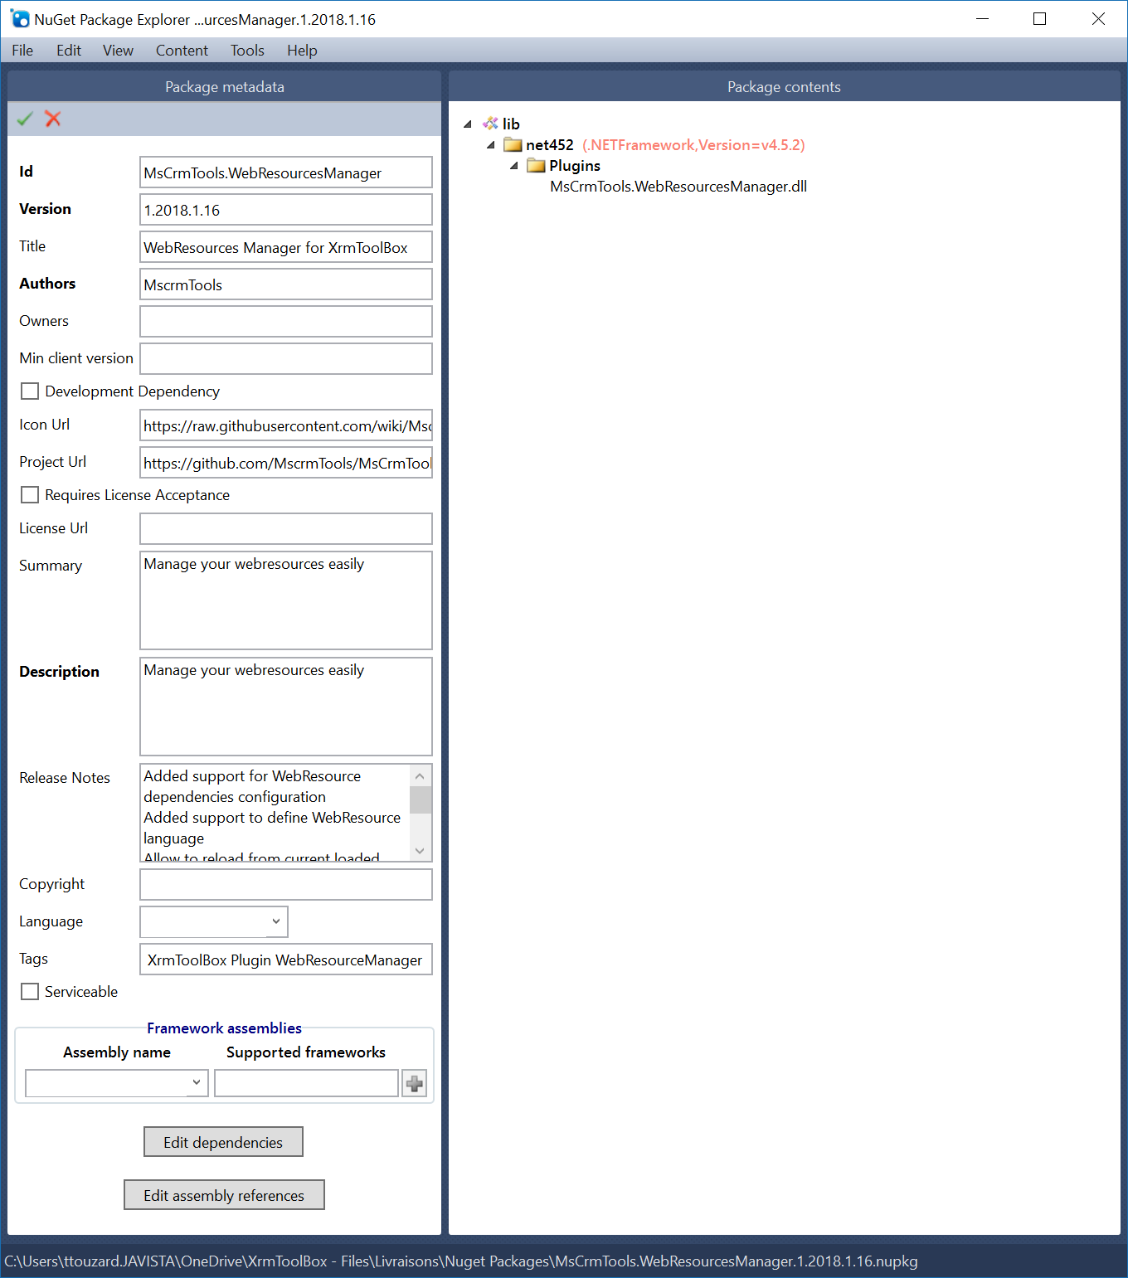Collapse the Plugins folder node
1128x1278 pixels.
coord(514,166)
